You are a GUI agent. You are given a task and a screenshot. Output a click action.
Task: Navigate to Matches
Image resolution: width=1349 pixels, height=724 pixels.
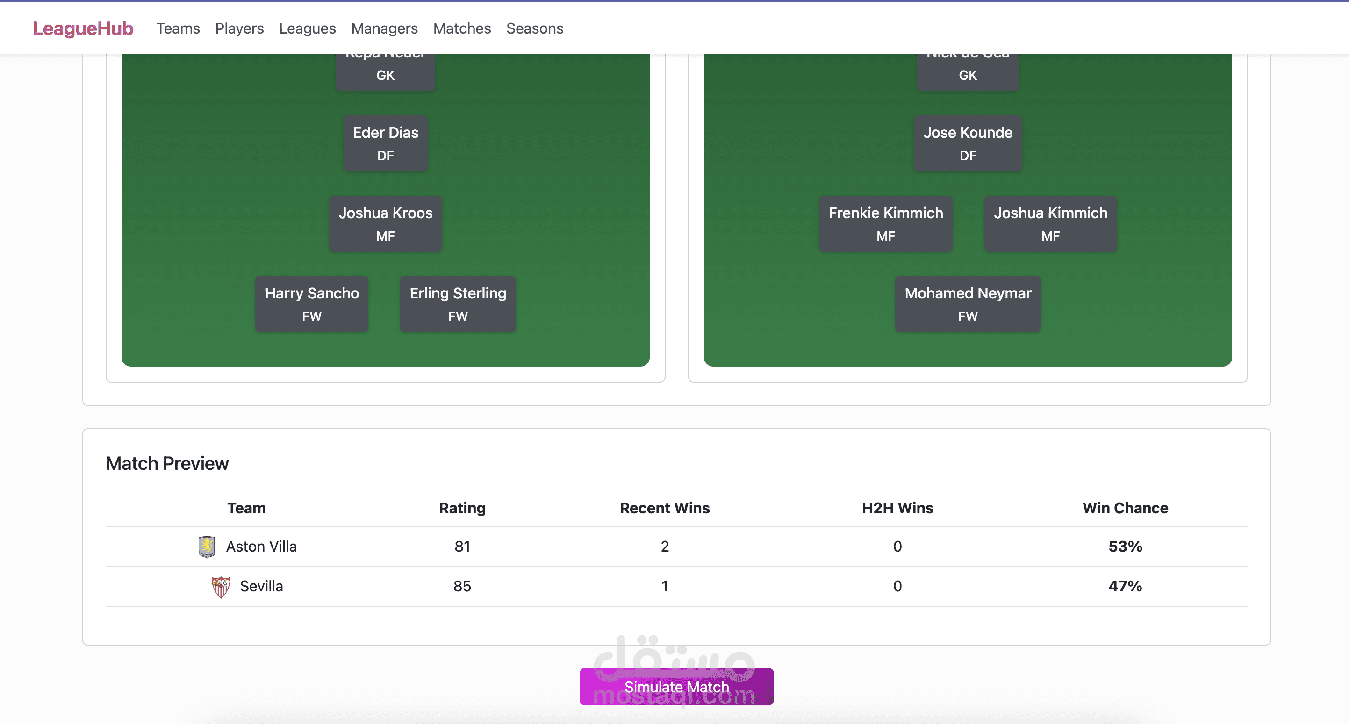click(461, 28)
